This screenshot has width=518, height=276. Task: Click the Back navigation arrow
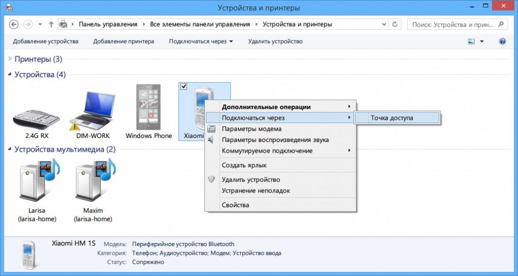14,24
